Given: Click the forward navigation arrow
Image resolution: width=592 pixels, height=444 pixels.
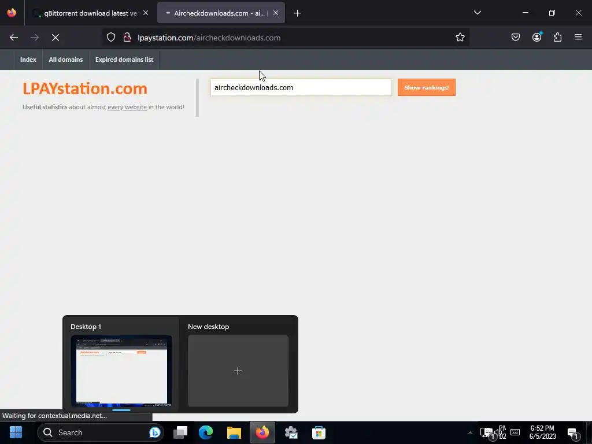Looking at the screenshot, I should click(35, 38).
